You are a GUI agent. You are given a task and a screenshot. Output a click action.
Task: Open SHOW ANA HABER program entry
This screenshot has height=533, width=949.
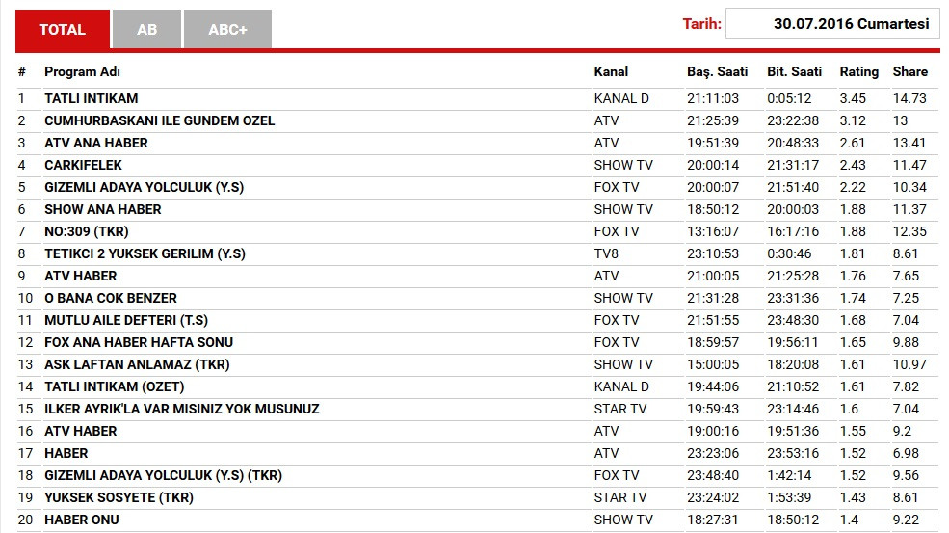[102, 209]
